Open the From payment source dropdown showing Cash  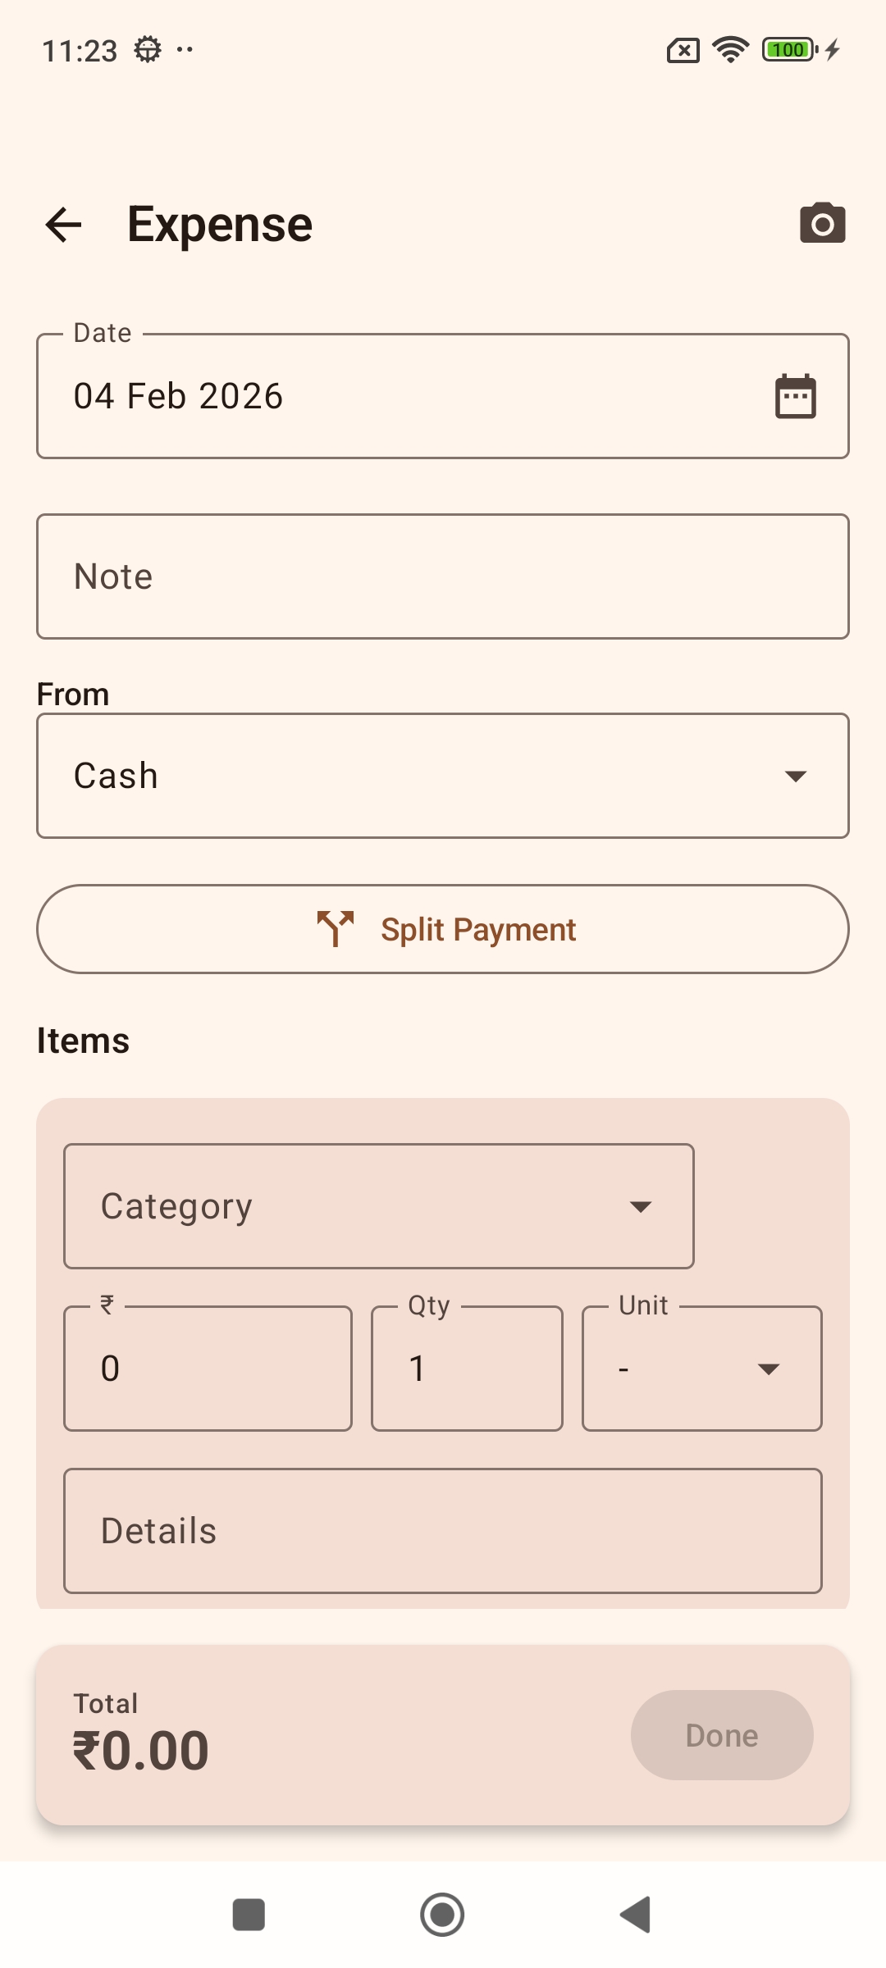pyautogui.click(x=443, y=774)
